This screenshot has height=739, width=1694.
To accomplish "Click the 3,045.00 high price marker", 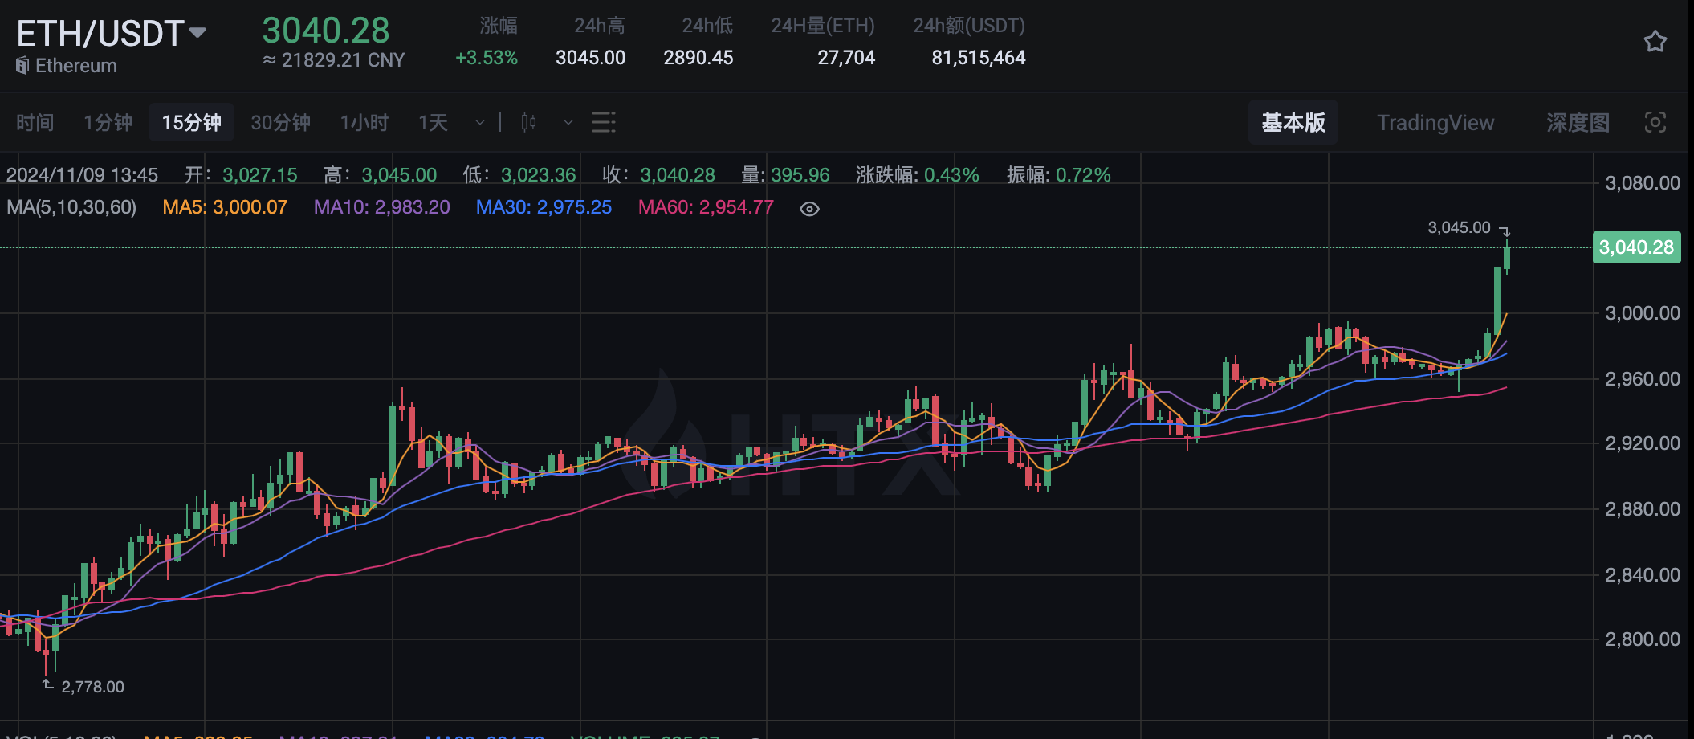I will (1458, 227).
